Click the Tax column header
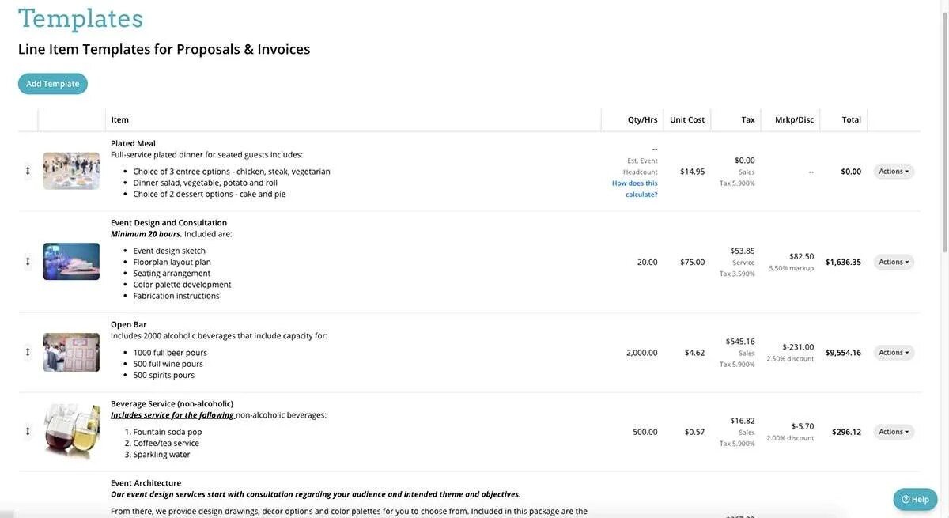The image size is (949, 518). [x=748, y=120]
